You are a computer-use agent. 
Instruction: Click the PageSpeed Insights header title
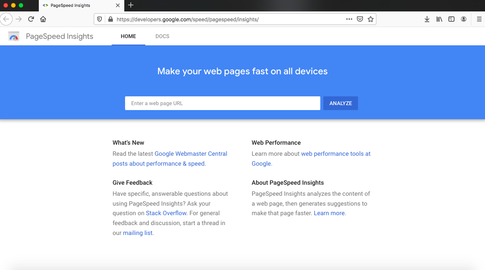point(59,36)
